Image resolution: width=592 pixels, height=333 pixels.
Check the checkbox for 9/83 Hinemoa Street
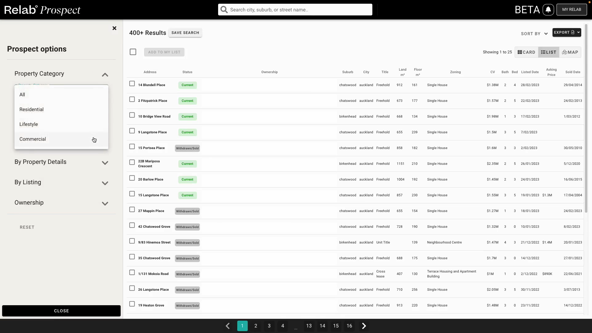[x=132, y=241]
